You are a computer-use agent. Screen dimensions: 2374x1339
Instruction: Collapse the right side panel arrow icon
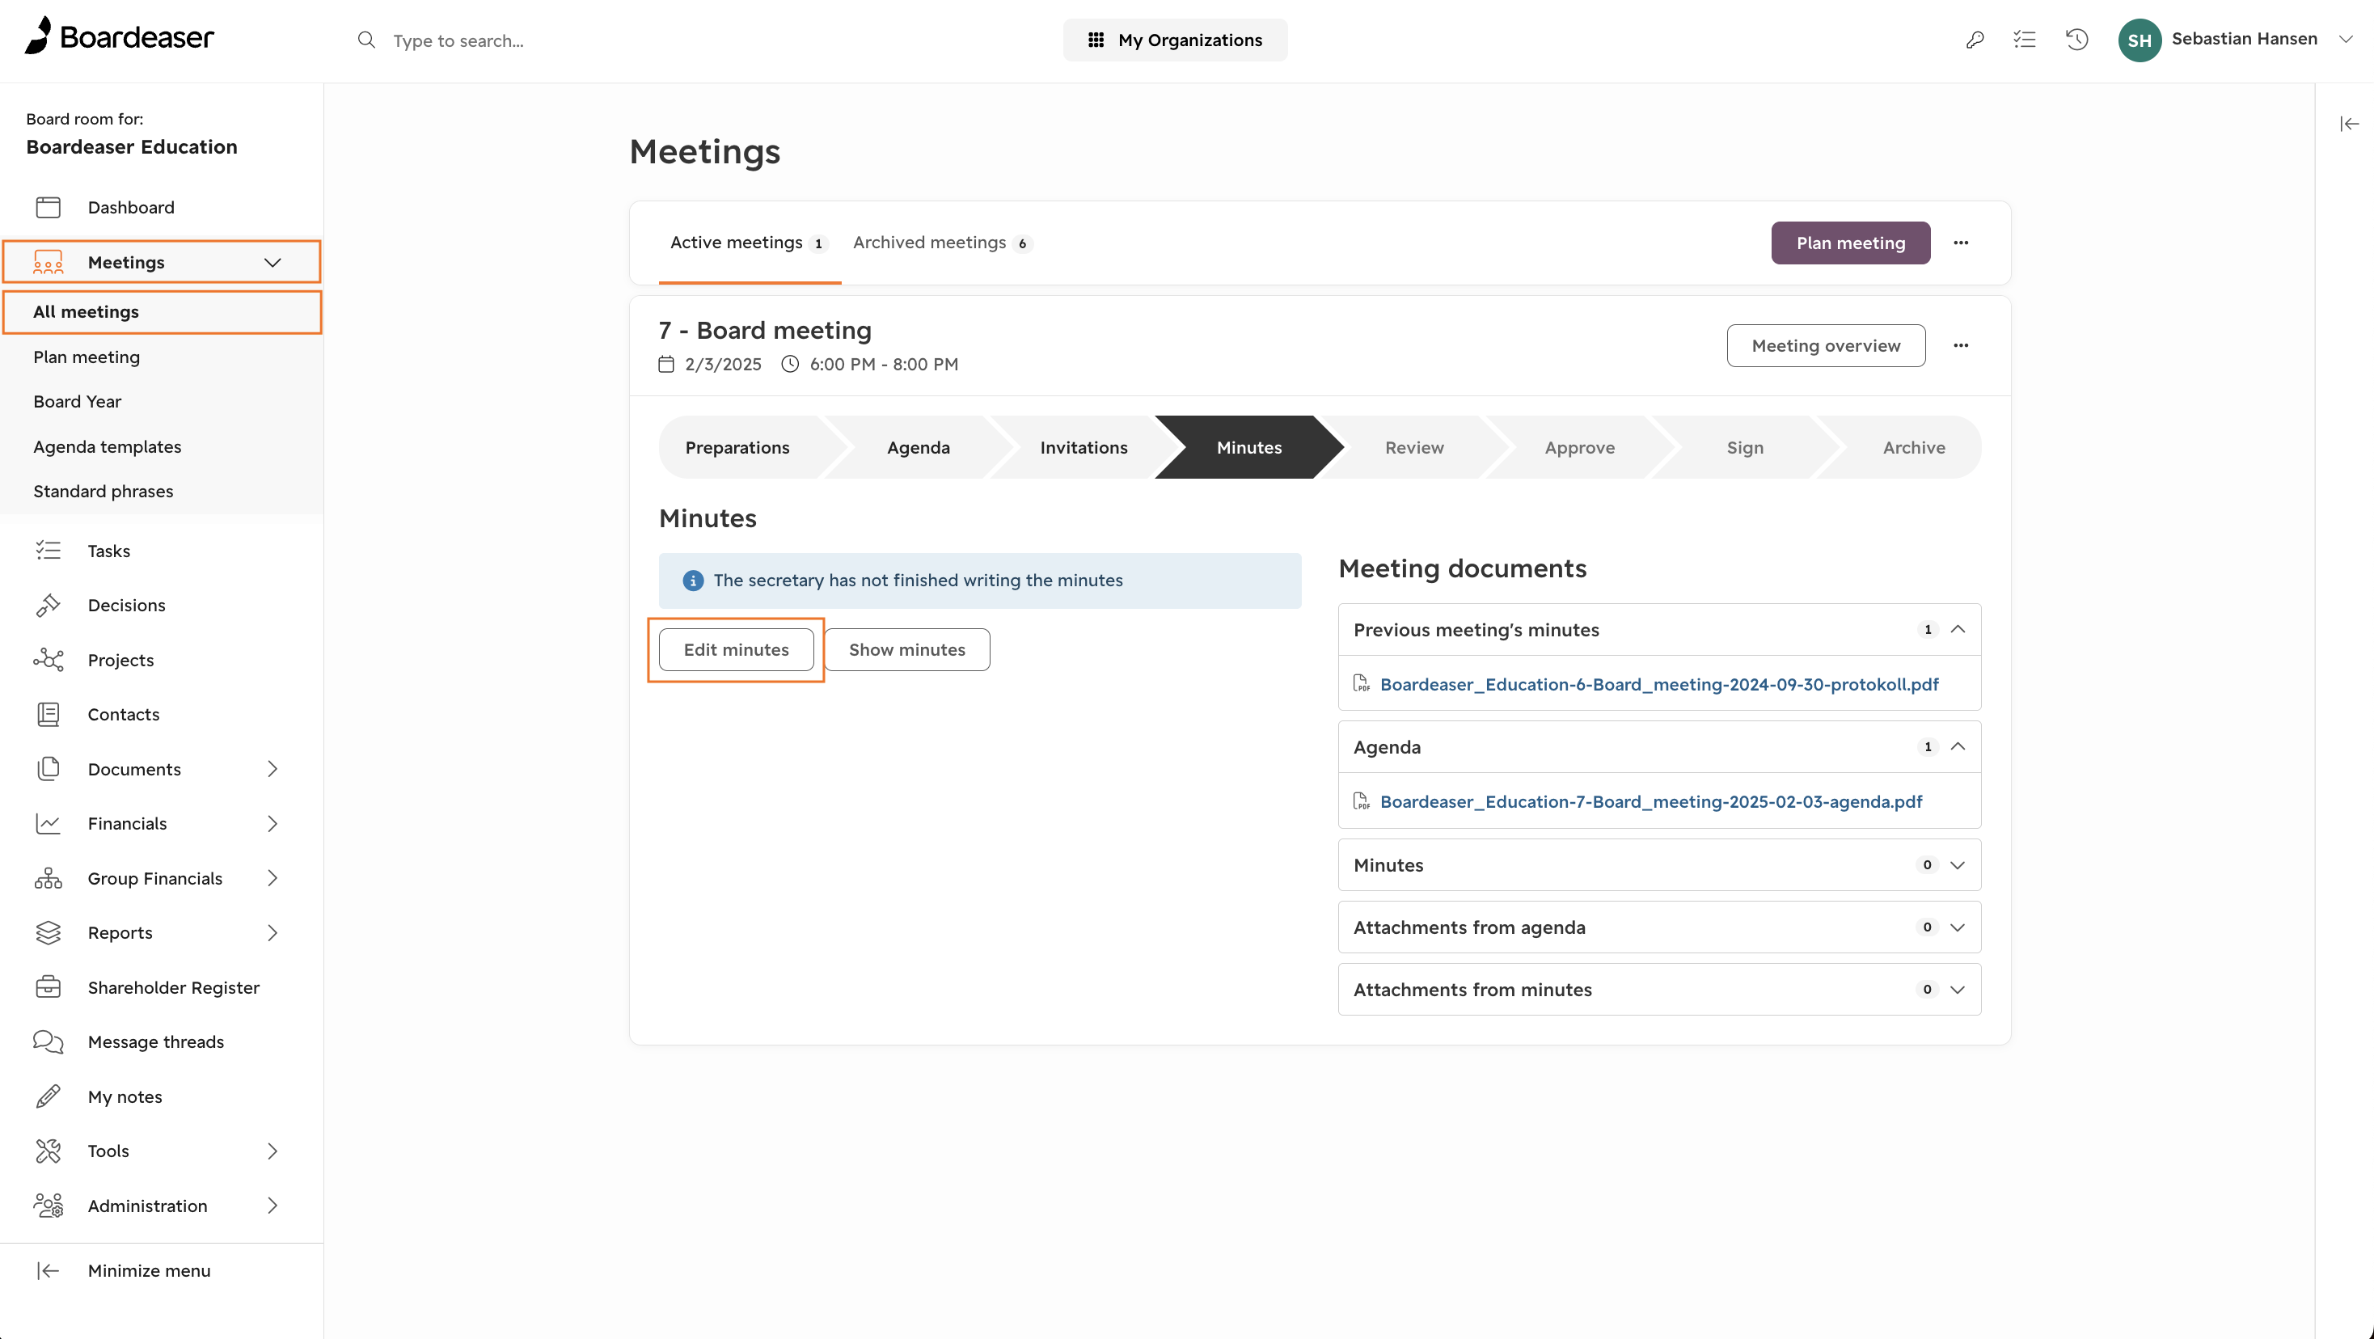[2349, 124]
